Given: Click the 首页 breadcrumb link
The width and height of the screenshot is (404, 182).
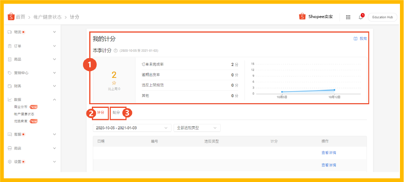Looking at the screenshot, I should pos(21,17).
